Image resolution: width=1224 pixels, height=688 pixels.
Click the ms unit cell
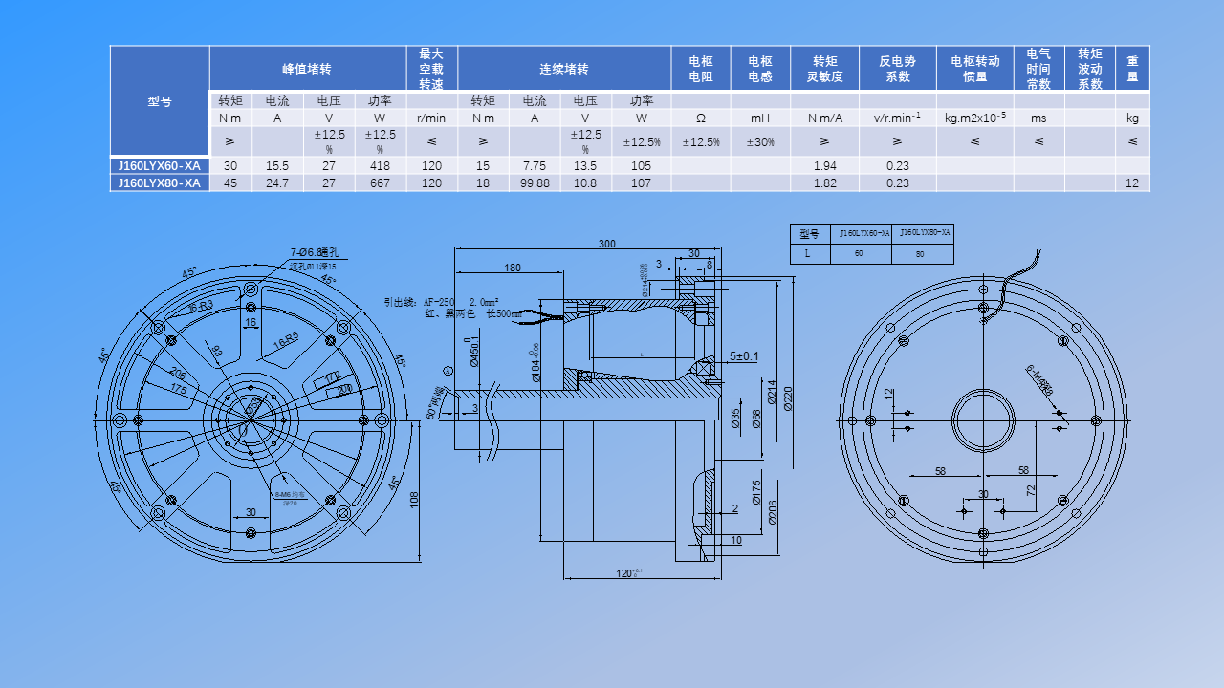click(1039, 118)
